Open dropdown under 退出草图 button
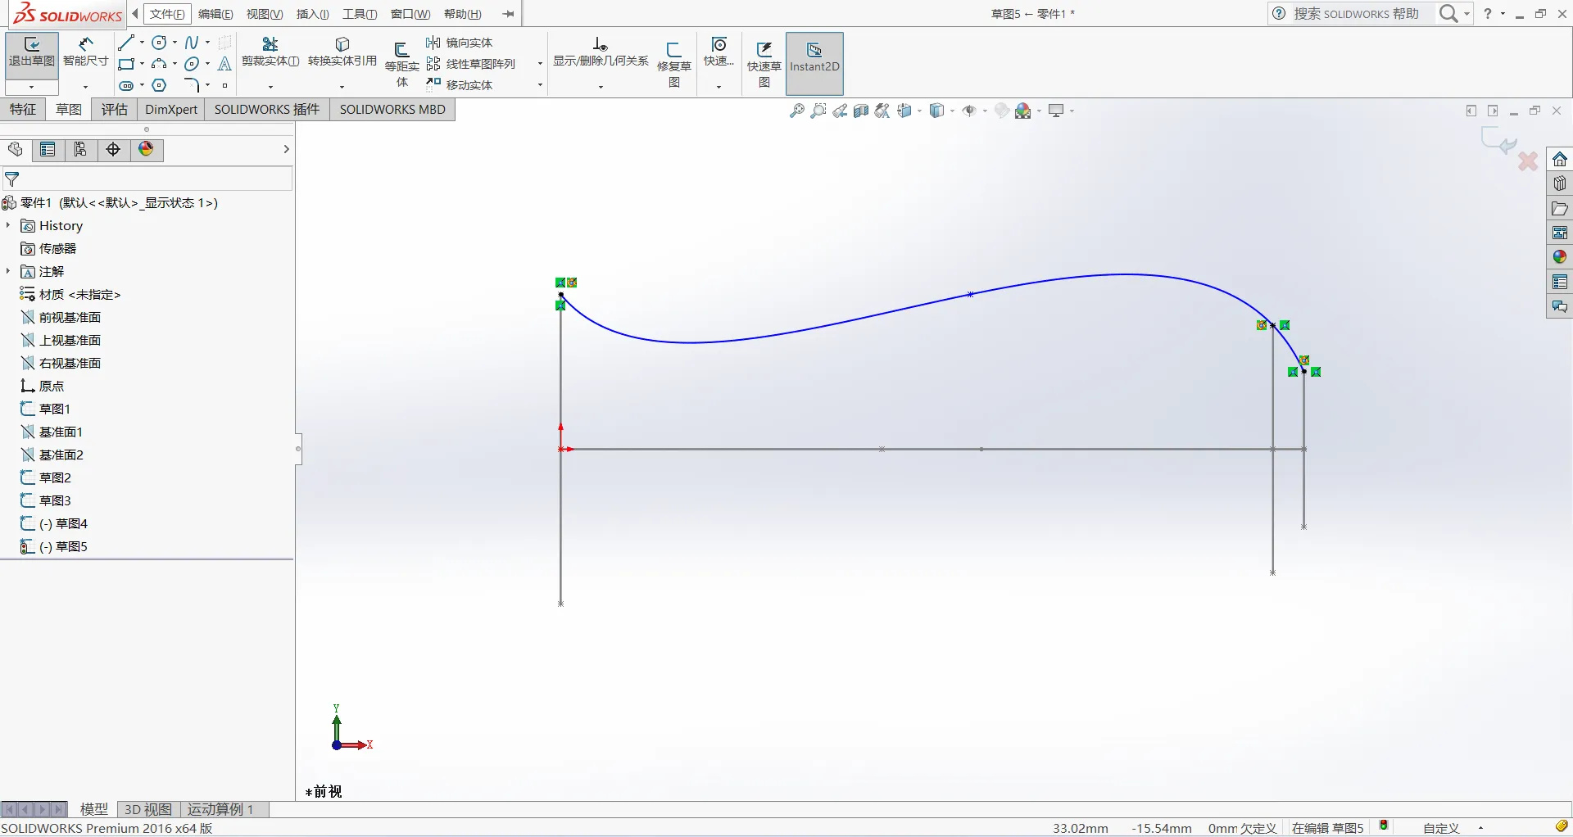 point(32,87)
